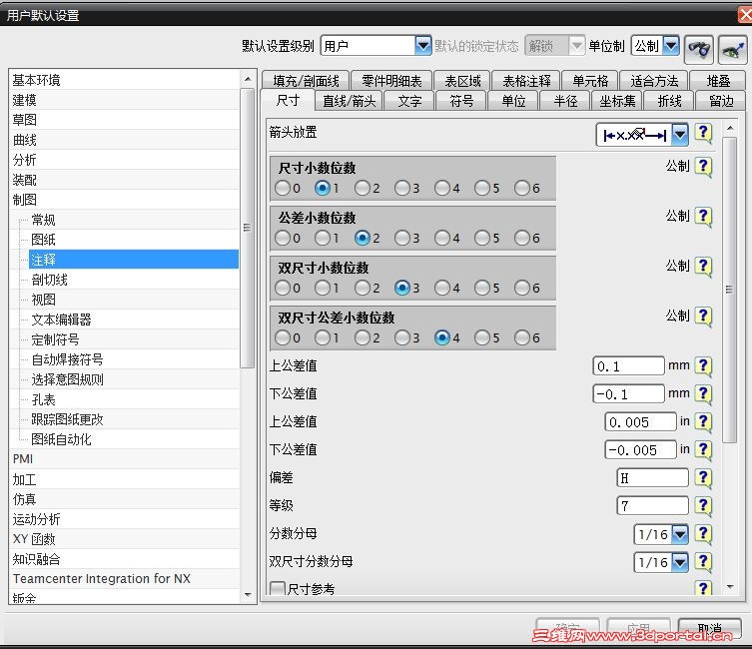Open help for 上公差值 mm field
This screenshot has width=752, height=649.
coord(703,366)
